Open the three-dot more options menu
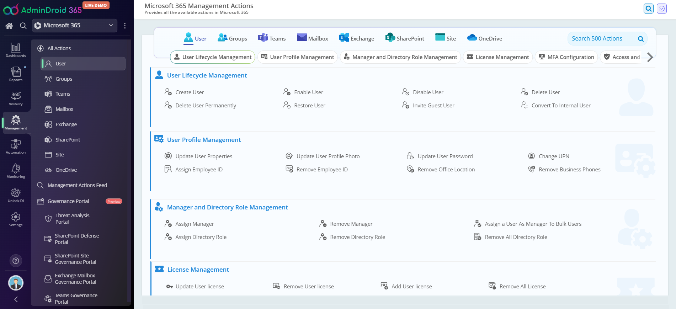This screenshot has height=309, width=676. [125, 26]
